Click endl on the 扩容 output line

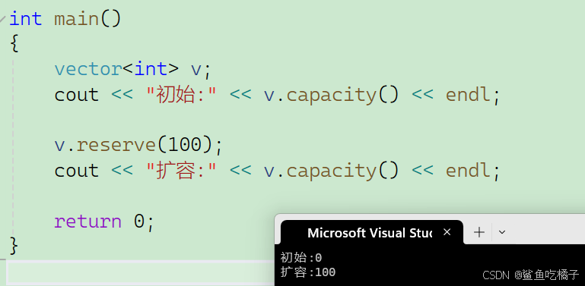(468, 171)
